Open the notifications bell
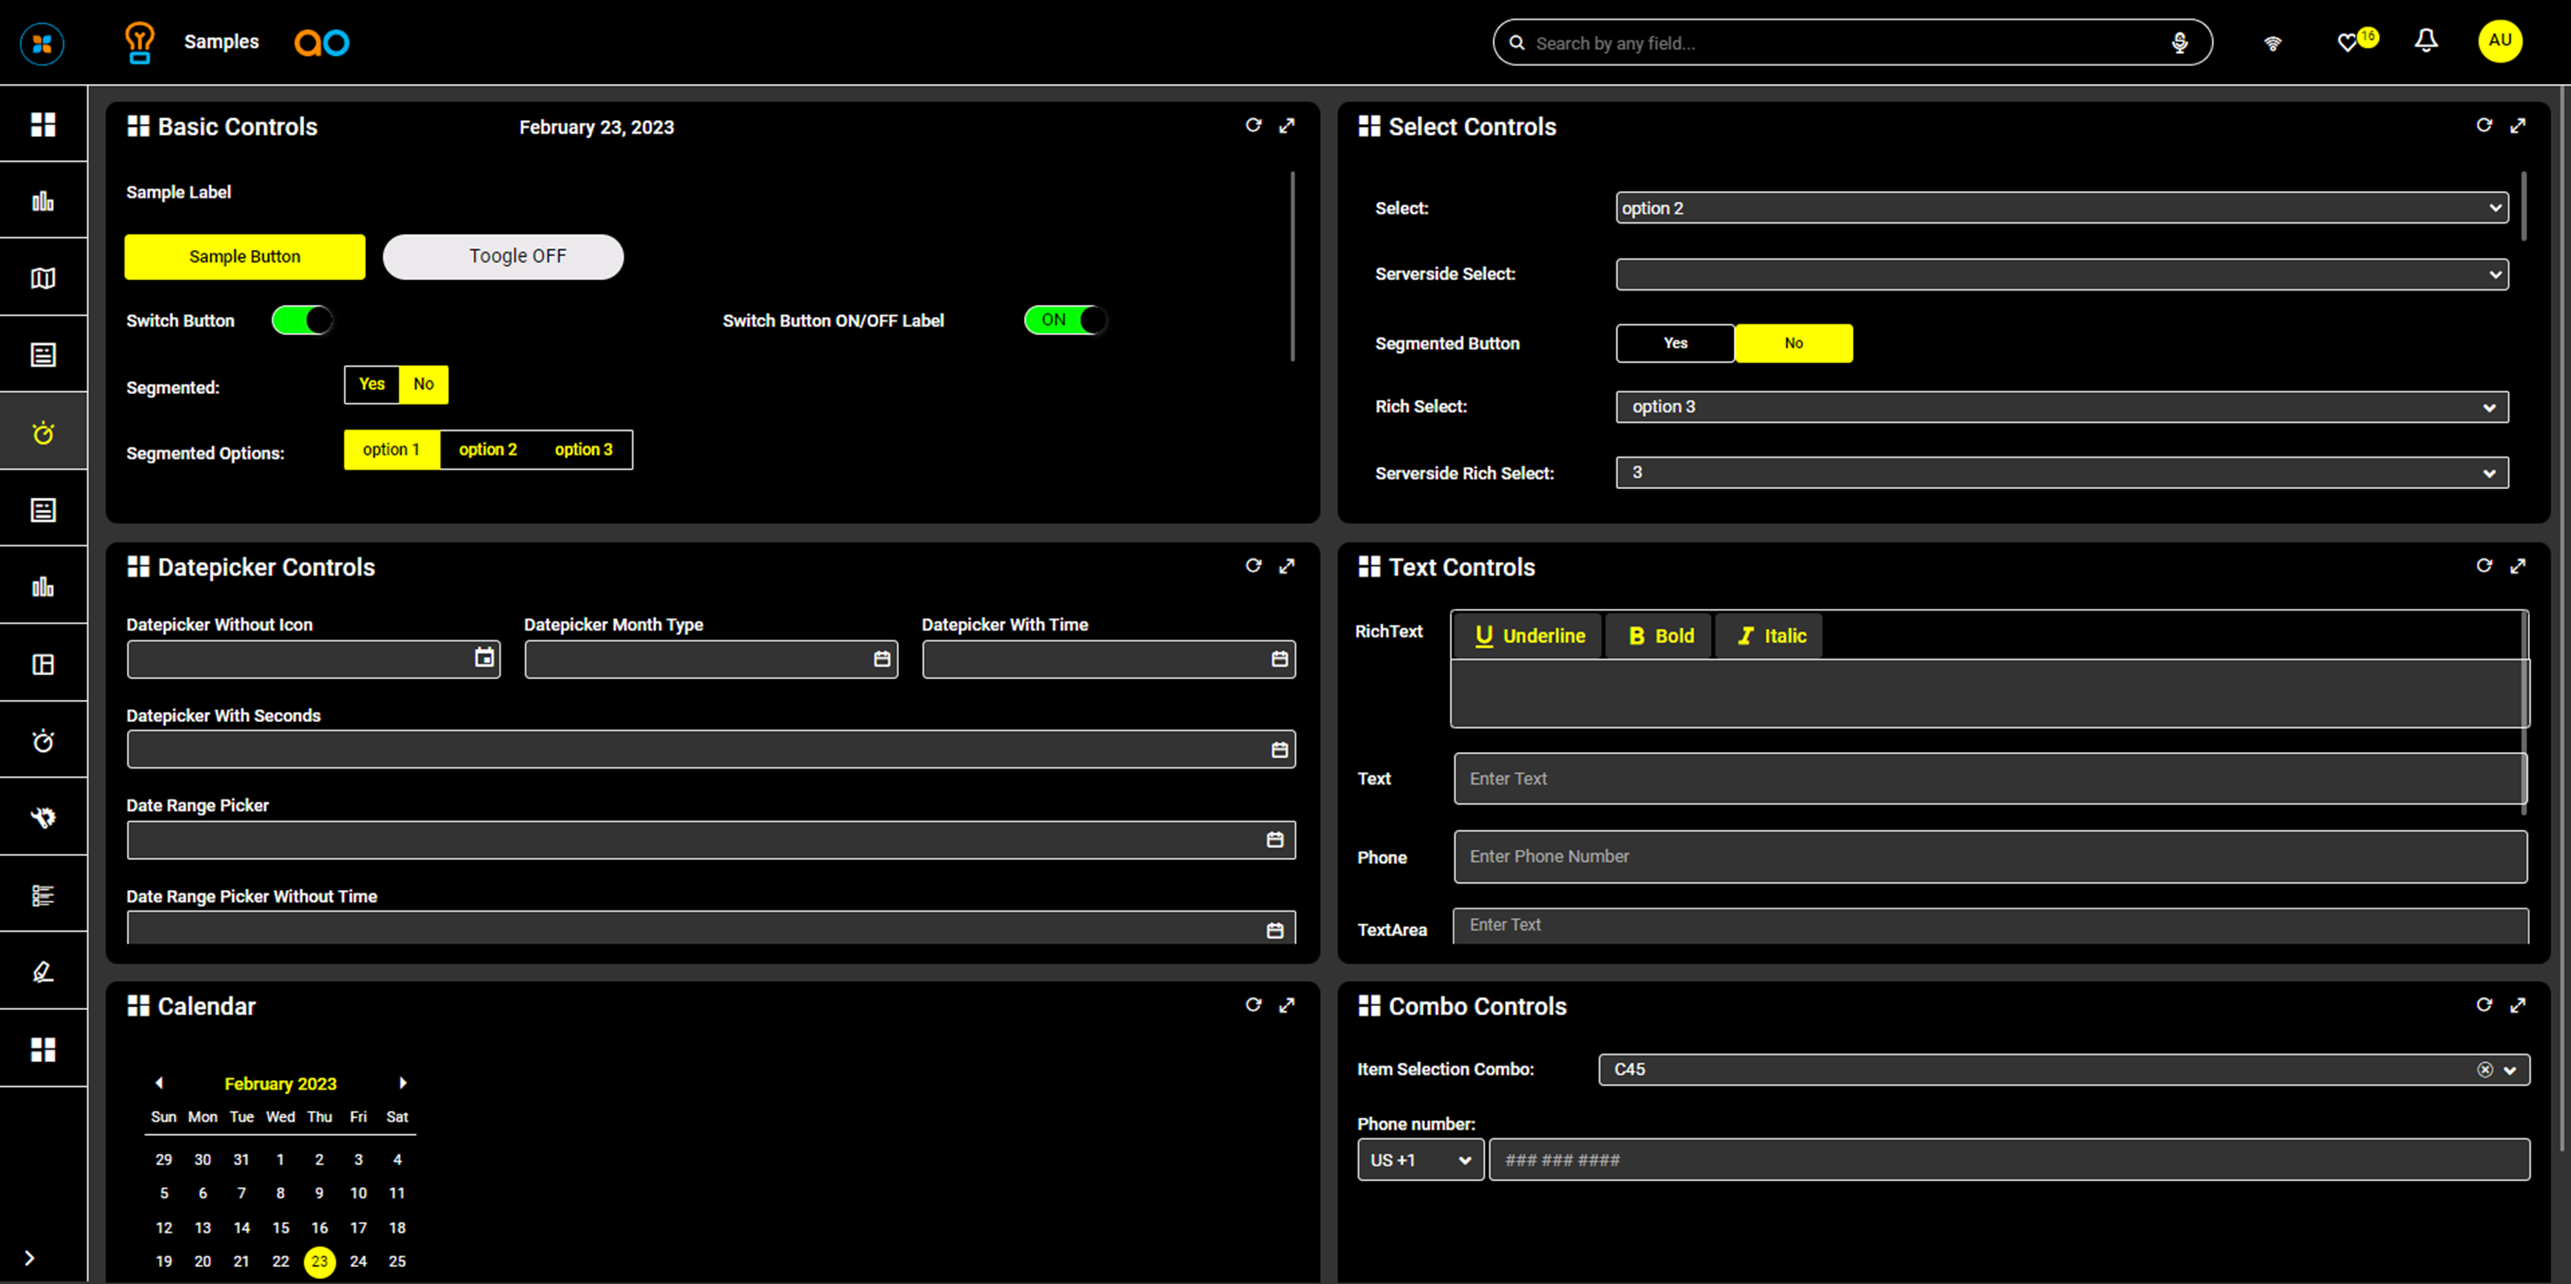The width and height of the screenshot is (2571, 1284). pyautogui.click(x=2426, y=41)
